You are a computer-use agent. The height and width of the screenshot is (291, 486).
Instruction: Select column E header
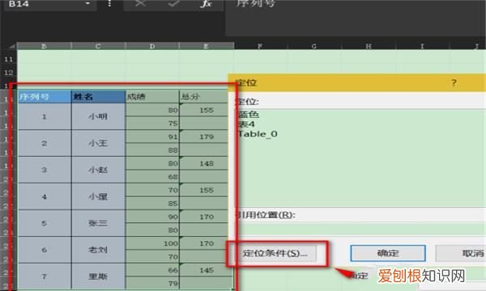(x=206, y=46)
